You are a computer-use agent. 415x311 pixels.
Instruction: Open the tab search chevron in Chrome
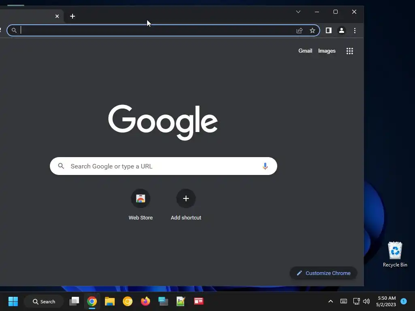coord(298,12)
